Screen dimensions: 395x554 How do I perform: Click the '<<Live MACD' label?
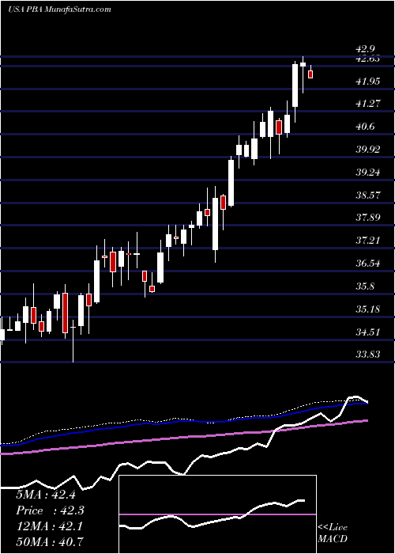point(333,533)
